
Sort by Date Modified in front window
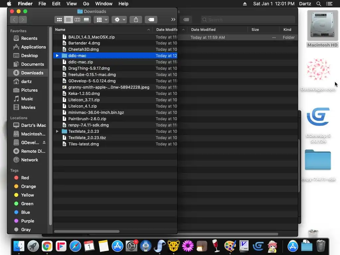[x=166, y=30]
